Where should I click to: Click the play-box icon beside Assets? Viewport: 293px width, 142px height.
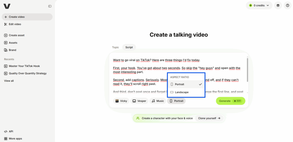[6, 43]
